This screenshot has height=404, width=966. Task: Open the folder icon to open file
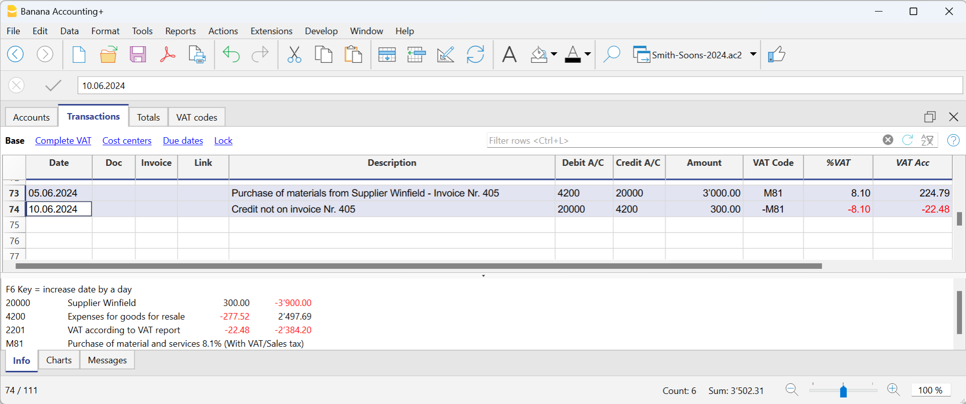pyautogui.click(x=108, y=54)
